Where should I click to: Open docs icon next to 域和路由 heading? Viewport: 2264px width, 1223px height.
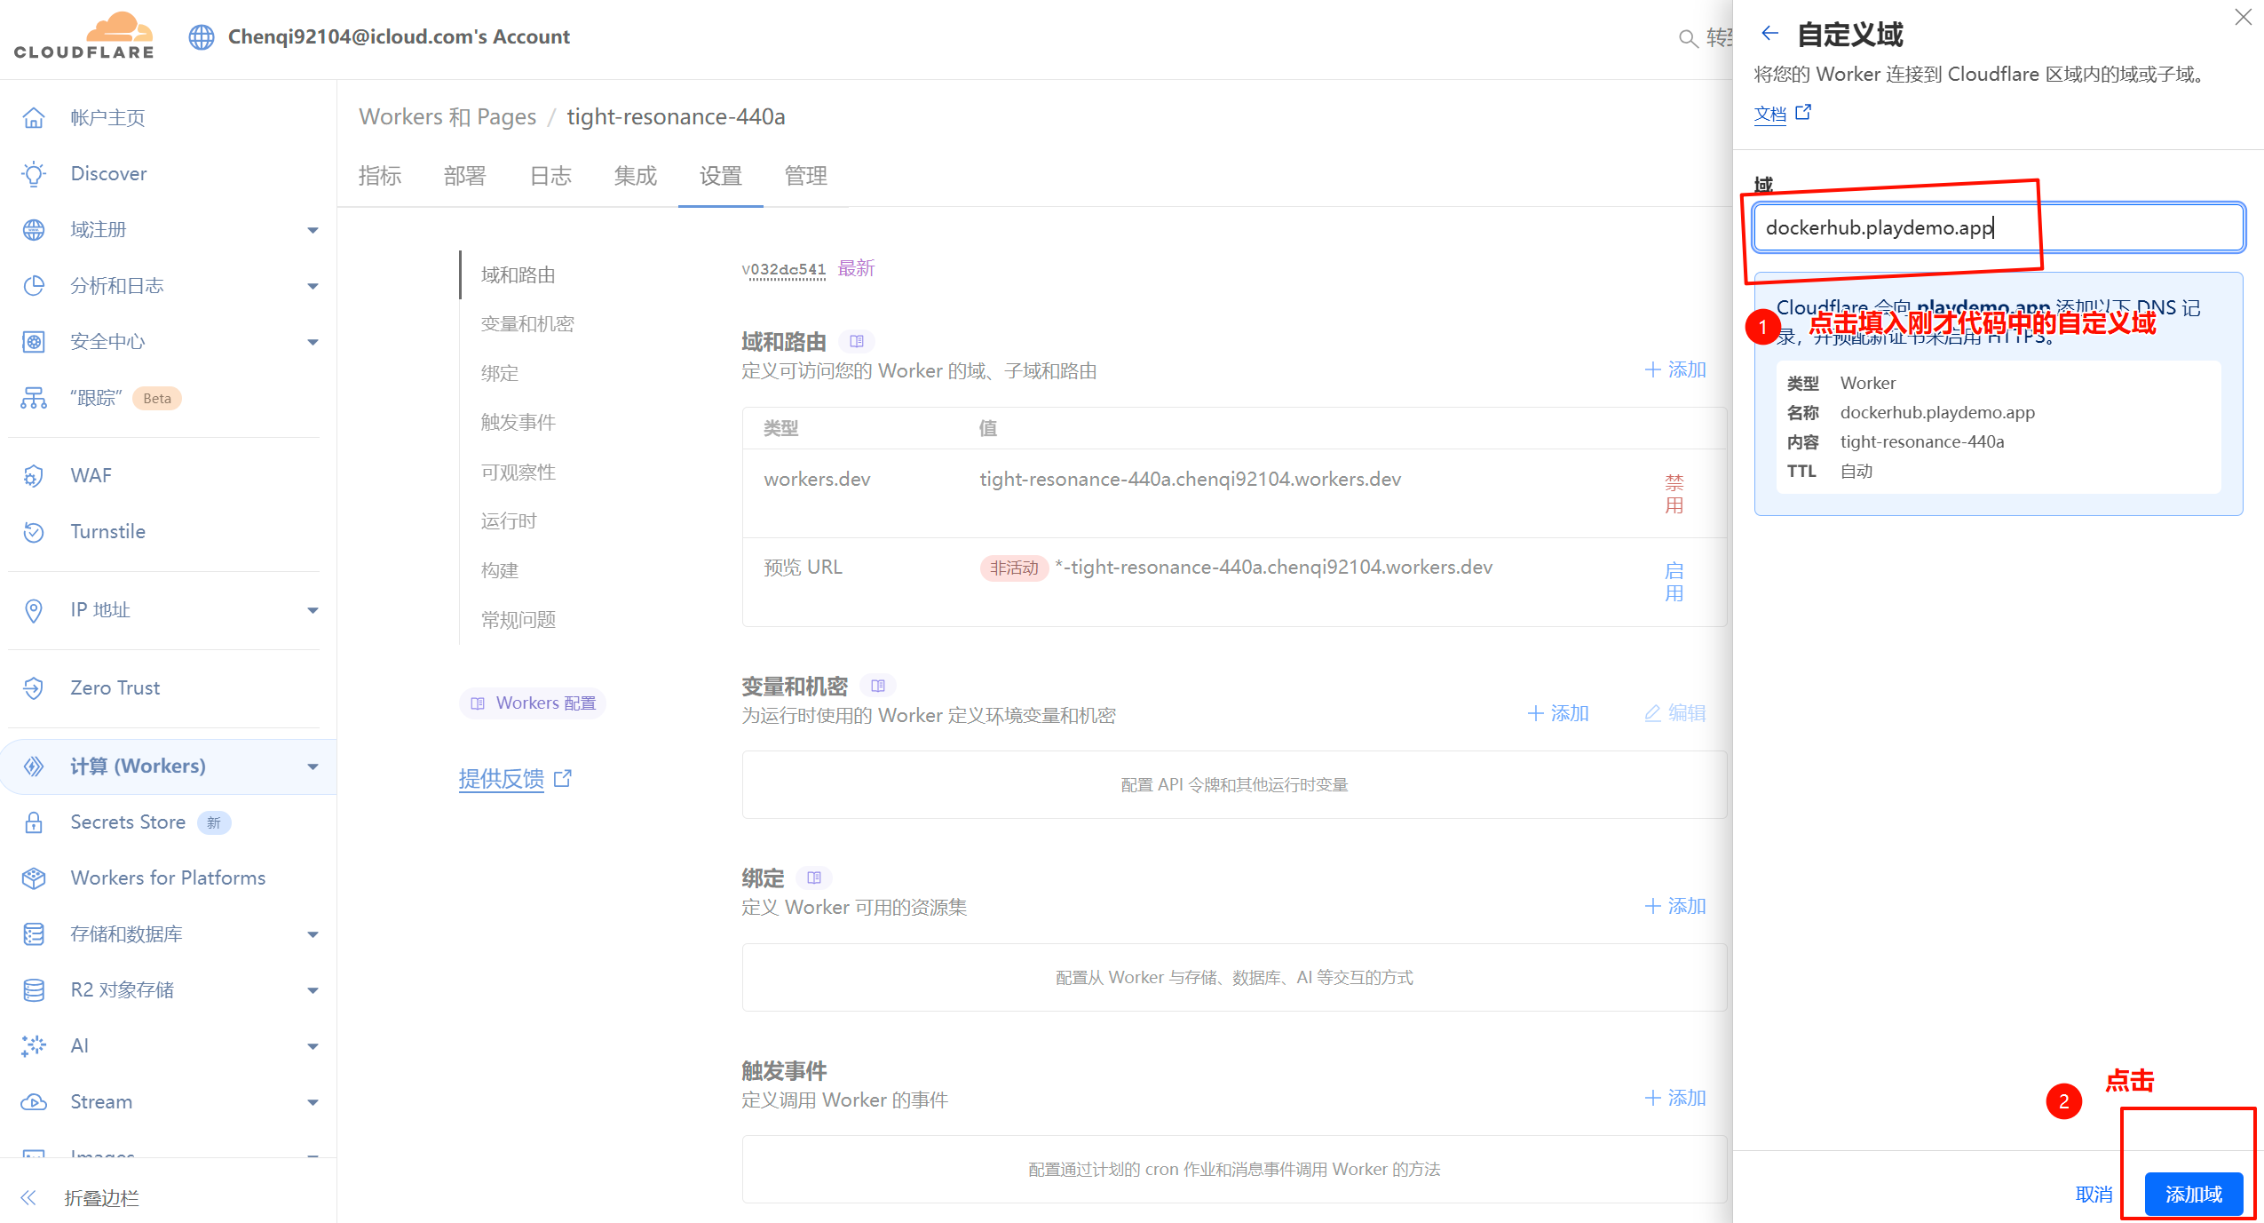tap(857, 341)
